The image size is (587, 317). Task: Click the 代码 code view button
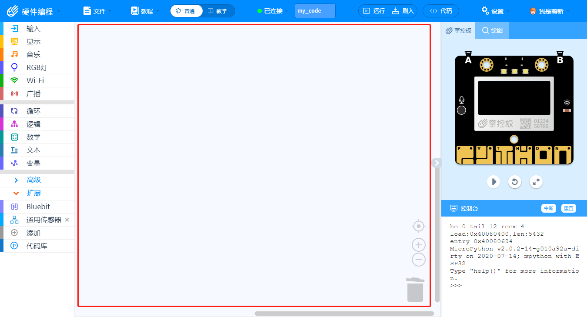[441, 11]
